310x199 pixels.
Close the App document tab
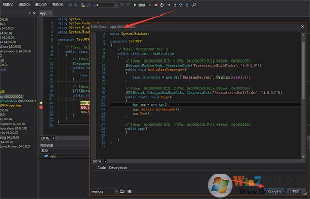pyautogui.click(x=50, y=13)
